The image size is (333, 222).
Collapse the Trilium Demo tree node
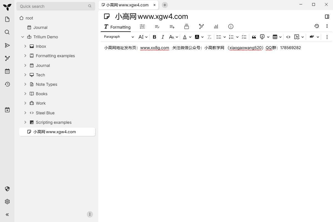point(23,37)
